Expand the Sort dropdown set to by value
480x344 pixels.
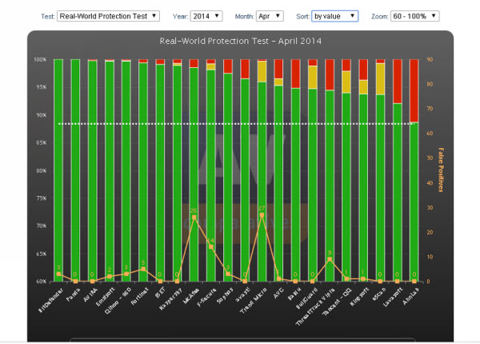point(335,15)
